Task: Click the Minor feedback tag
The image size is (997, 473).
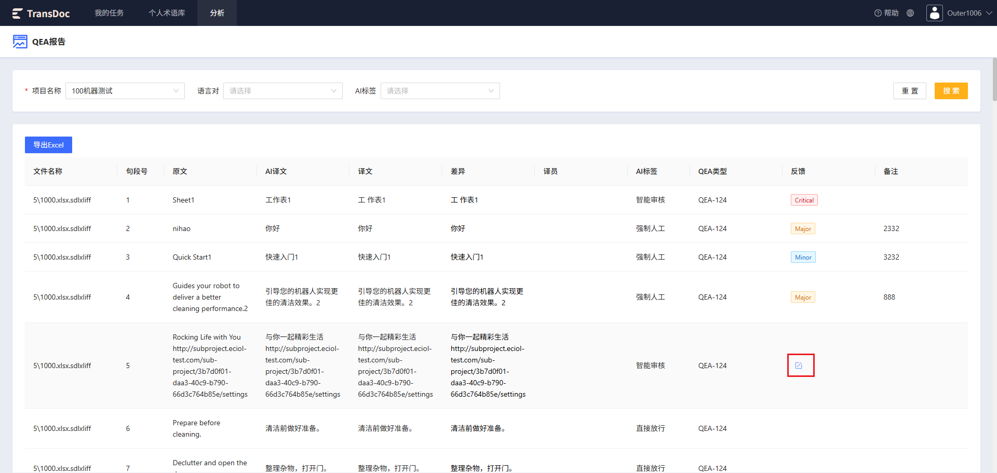Action: [x=803, y=257]
